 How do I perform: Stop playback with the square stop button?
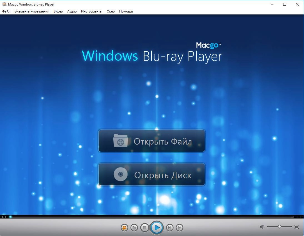(144, 227)
